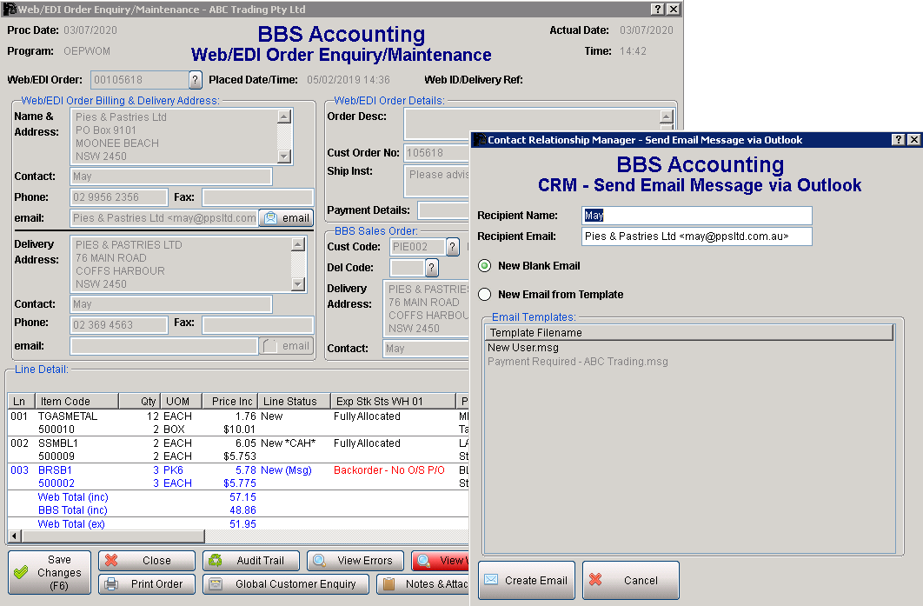923x606 pixels.
Task: Click the Print Order button
Action: (145, 584)
